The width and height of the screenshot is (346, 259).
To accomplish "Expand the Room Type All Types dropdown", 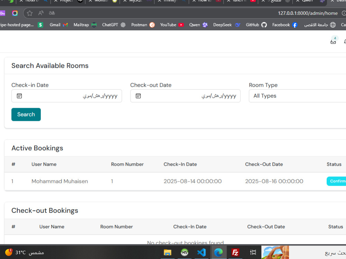I will pos(298,96).
